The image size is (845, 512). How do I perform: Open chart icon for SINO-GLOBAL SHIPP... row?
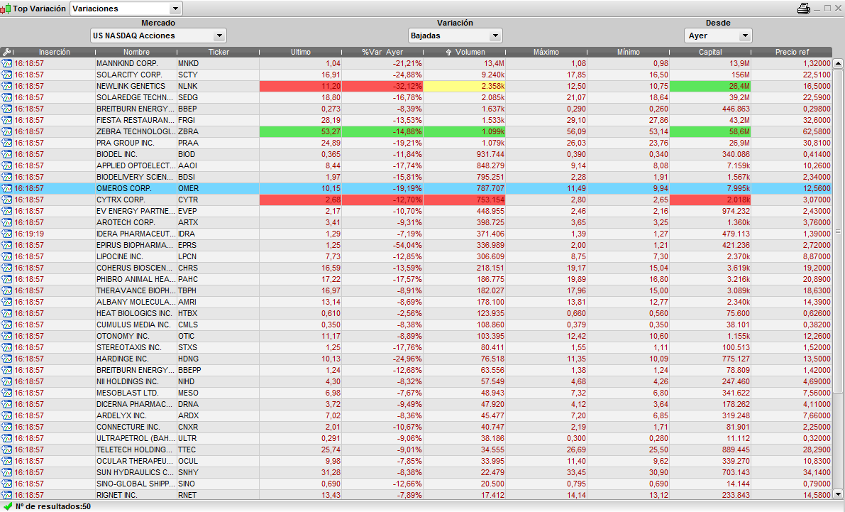[6, 484]
